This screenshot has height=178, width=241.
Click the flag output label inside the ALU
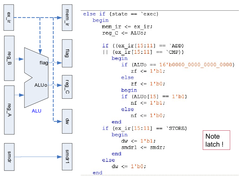tap(44, 63)
